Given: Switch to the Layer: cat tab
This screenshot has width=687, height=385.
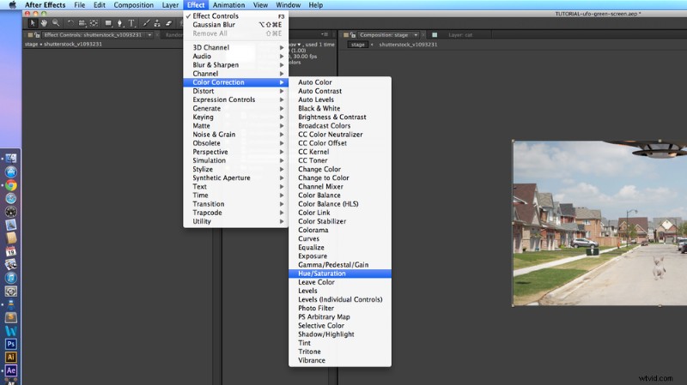Looking at the screenshot, I should 460,35.
